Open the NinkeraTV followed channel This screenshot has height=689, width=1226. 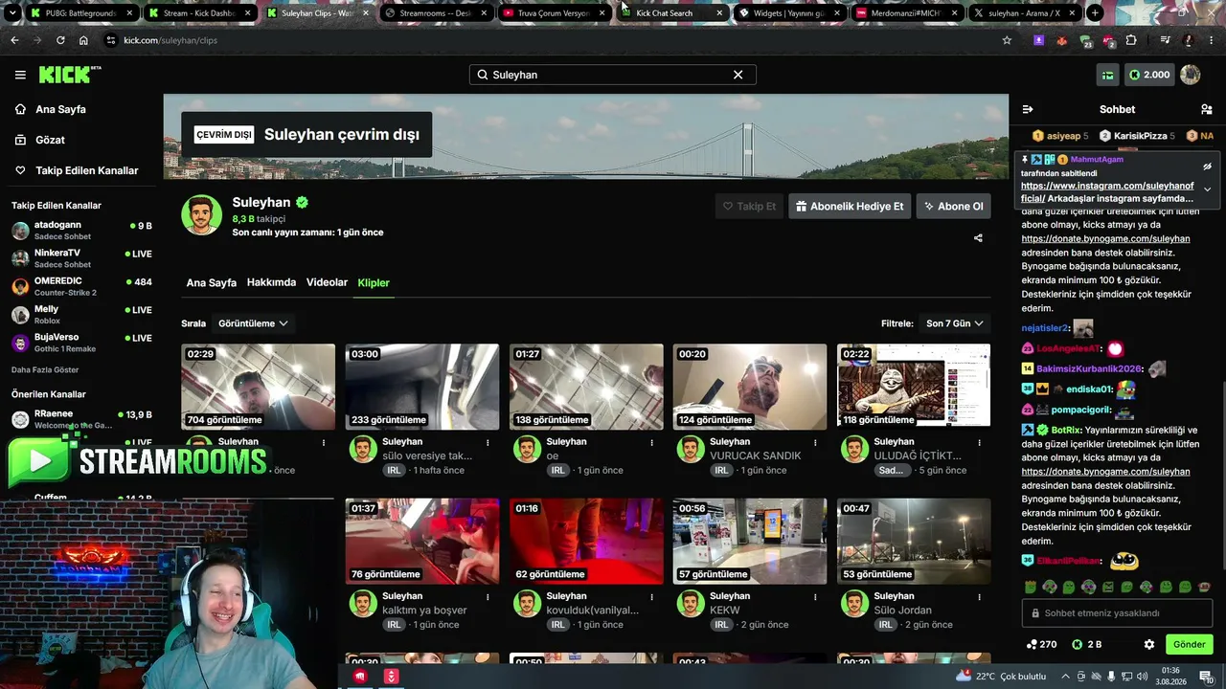(x=81, y=258)
